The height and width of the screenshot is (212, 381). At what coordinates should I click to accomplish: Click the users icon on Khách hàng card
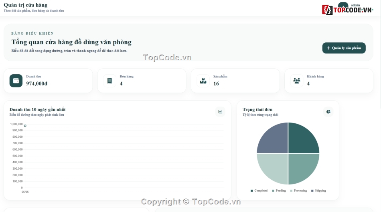297,81
